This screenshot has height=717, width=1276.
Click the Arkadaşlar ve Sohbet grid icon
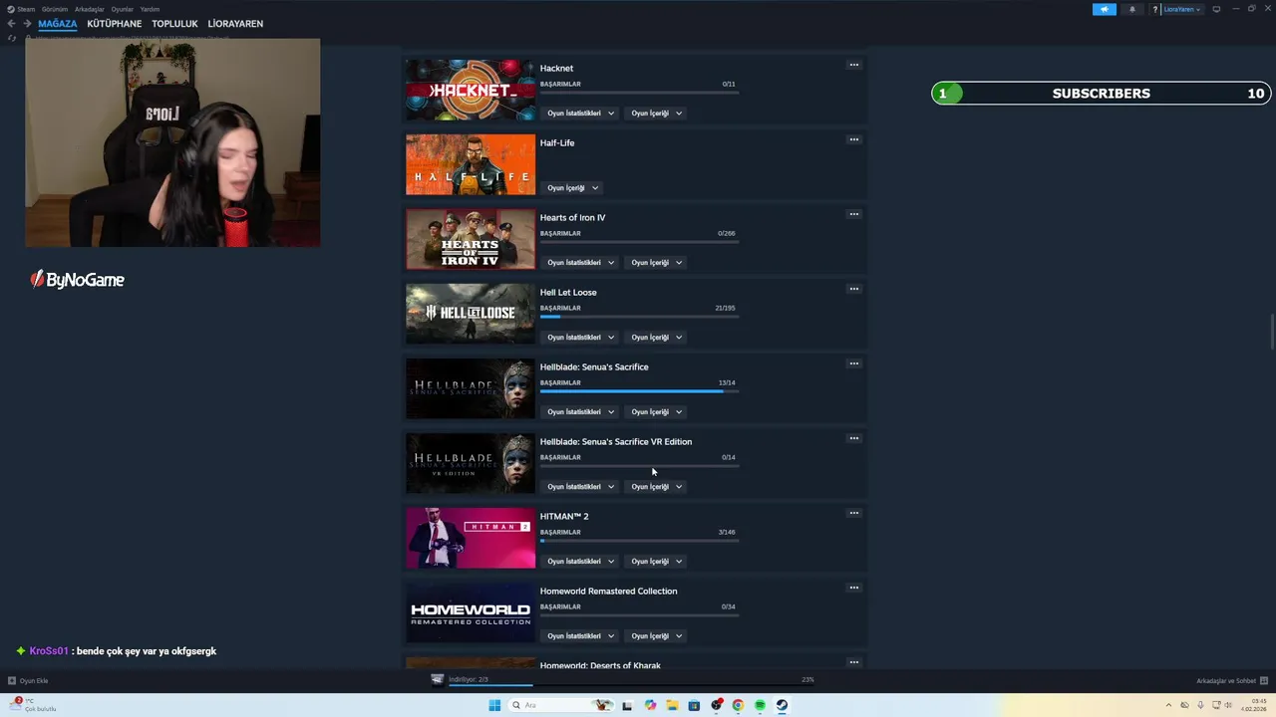(x=1265, y=680)
